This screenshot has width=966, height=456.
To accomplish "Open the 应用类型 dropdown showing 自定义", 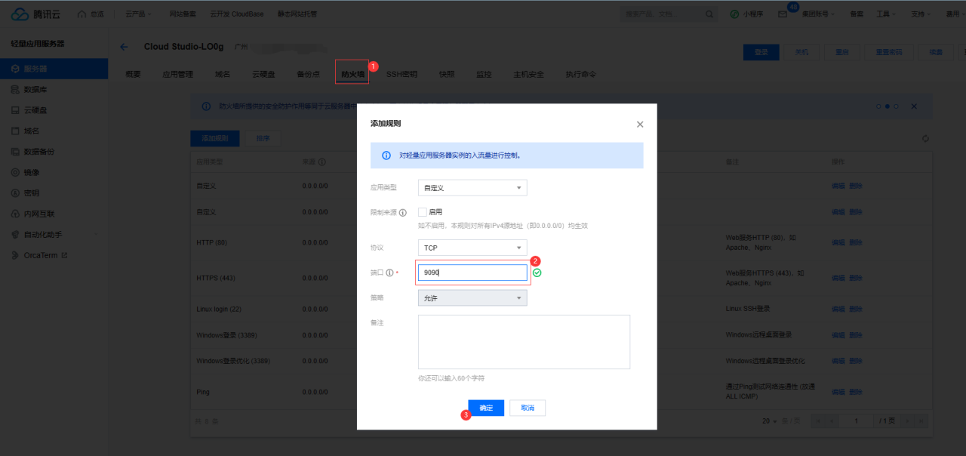I will coord(472,187).
